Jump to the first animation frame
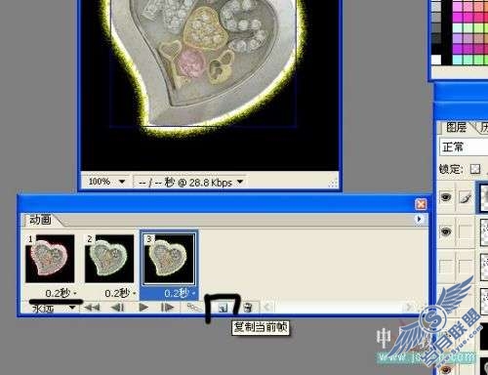488x375 pixels. tap(92, 308)
